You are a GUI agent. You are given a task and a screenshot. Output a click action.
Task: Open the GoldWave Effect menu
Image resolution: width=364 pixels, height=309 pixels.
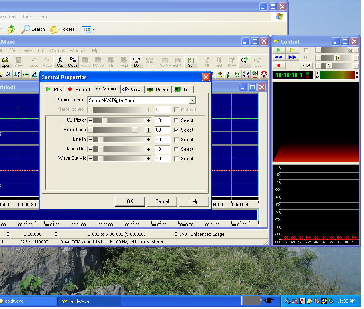point(13,50)
